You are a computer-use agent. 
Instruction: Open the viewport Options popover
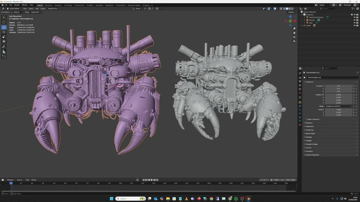click(x=291, y=12)
